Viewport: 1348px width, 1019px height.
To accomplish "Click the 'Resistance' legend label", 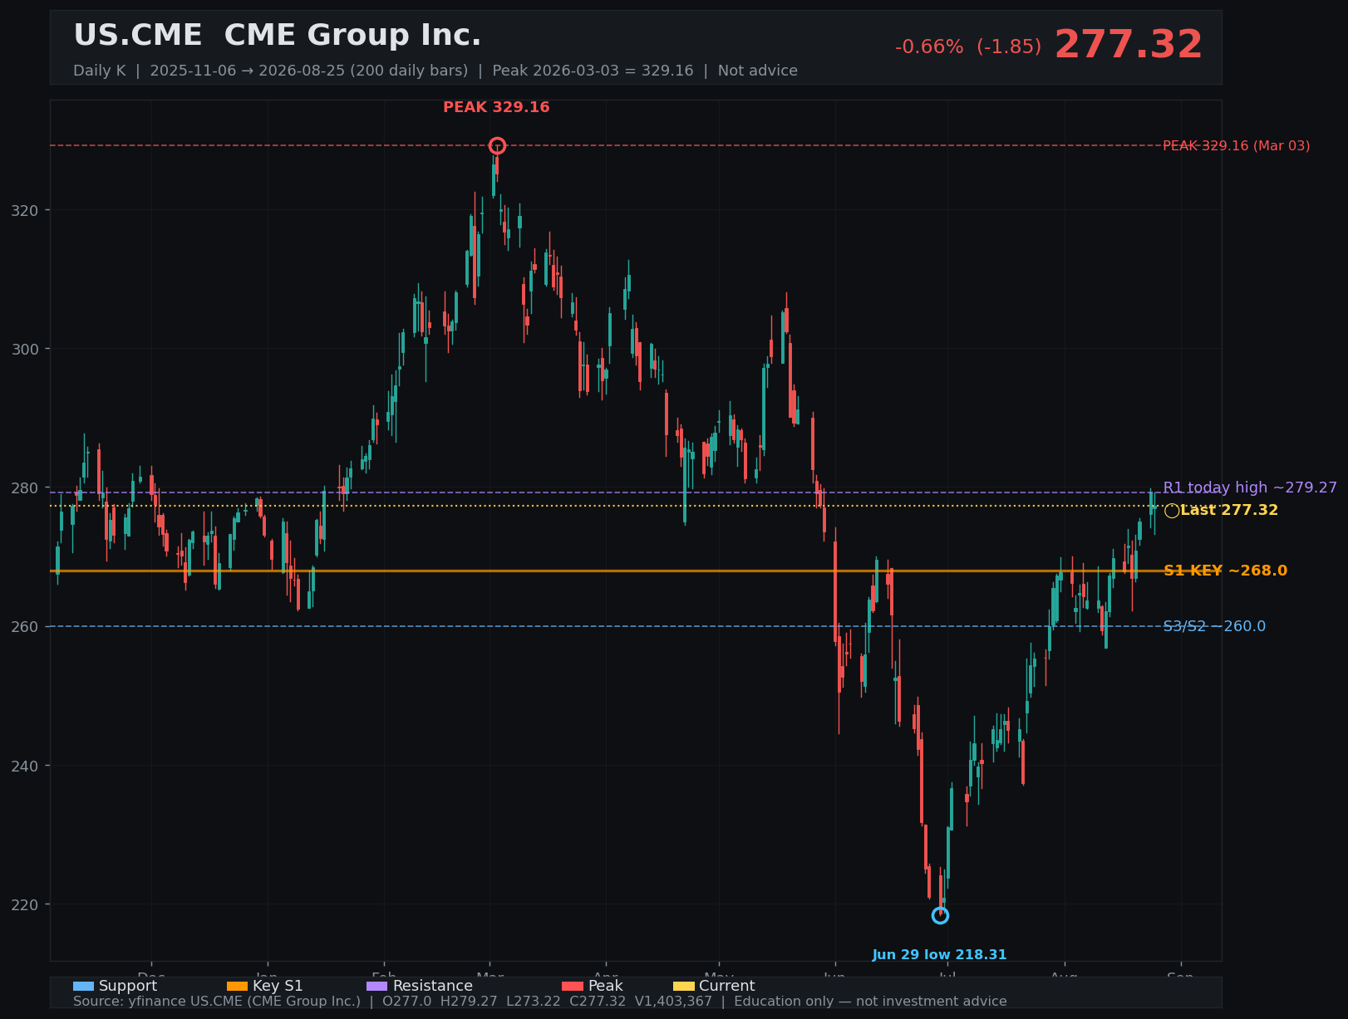I will (x=433, y=987).
